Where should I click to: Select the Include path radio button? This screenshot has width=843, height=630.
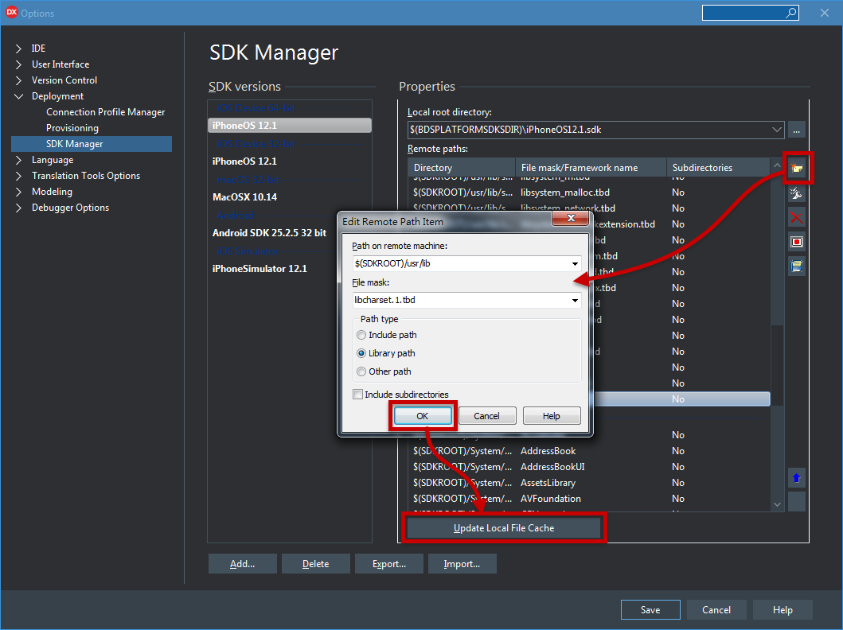pyautogui.click(x=361, y=335)
